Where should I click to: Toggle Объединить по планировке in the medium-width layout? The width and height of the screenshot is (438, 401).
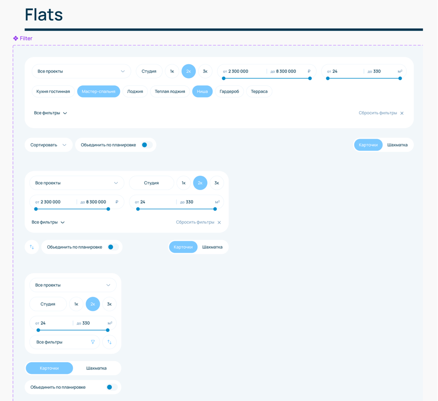pos(113,247)
